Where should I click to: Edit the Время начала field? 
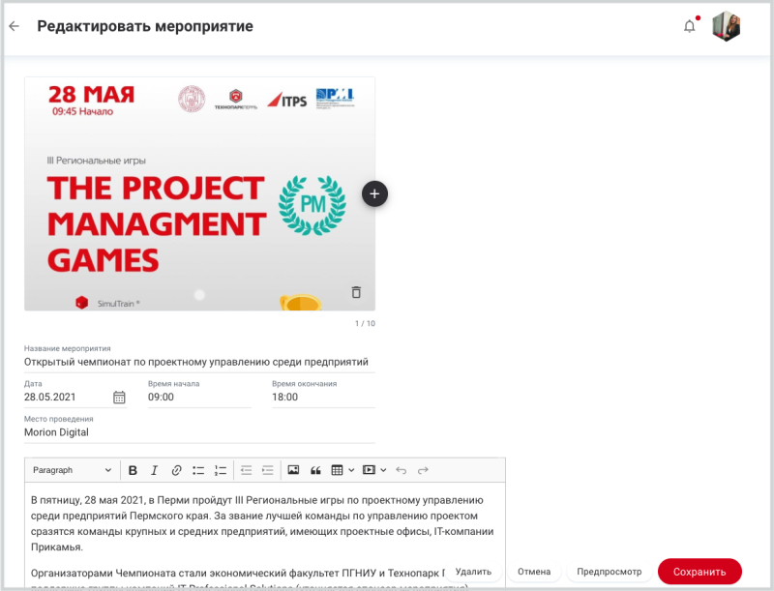[198, 397]
